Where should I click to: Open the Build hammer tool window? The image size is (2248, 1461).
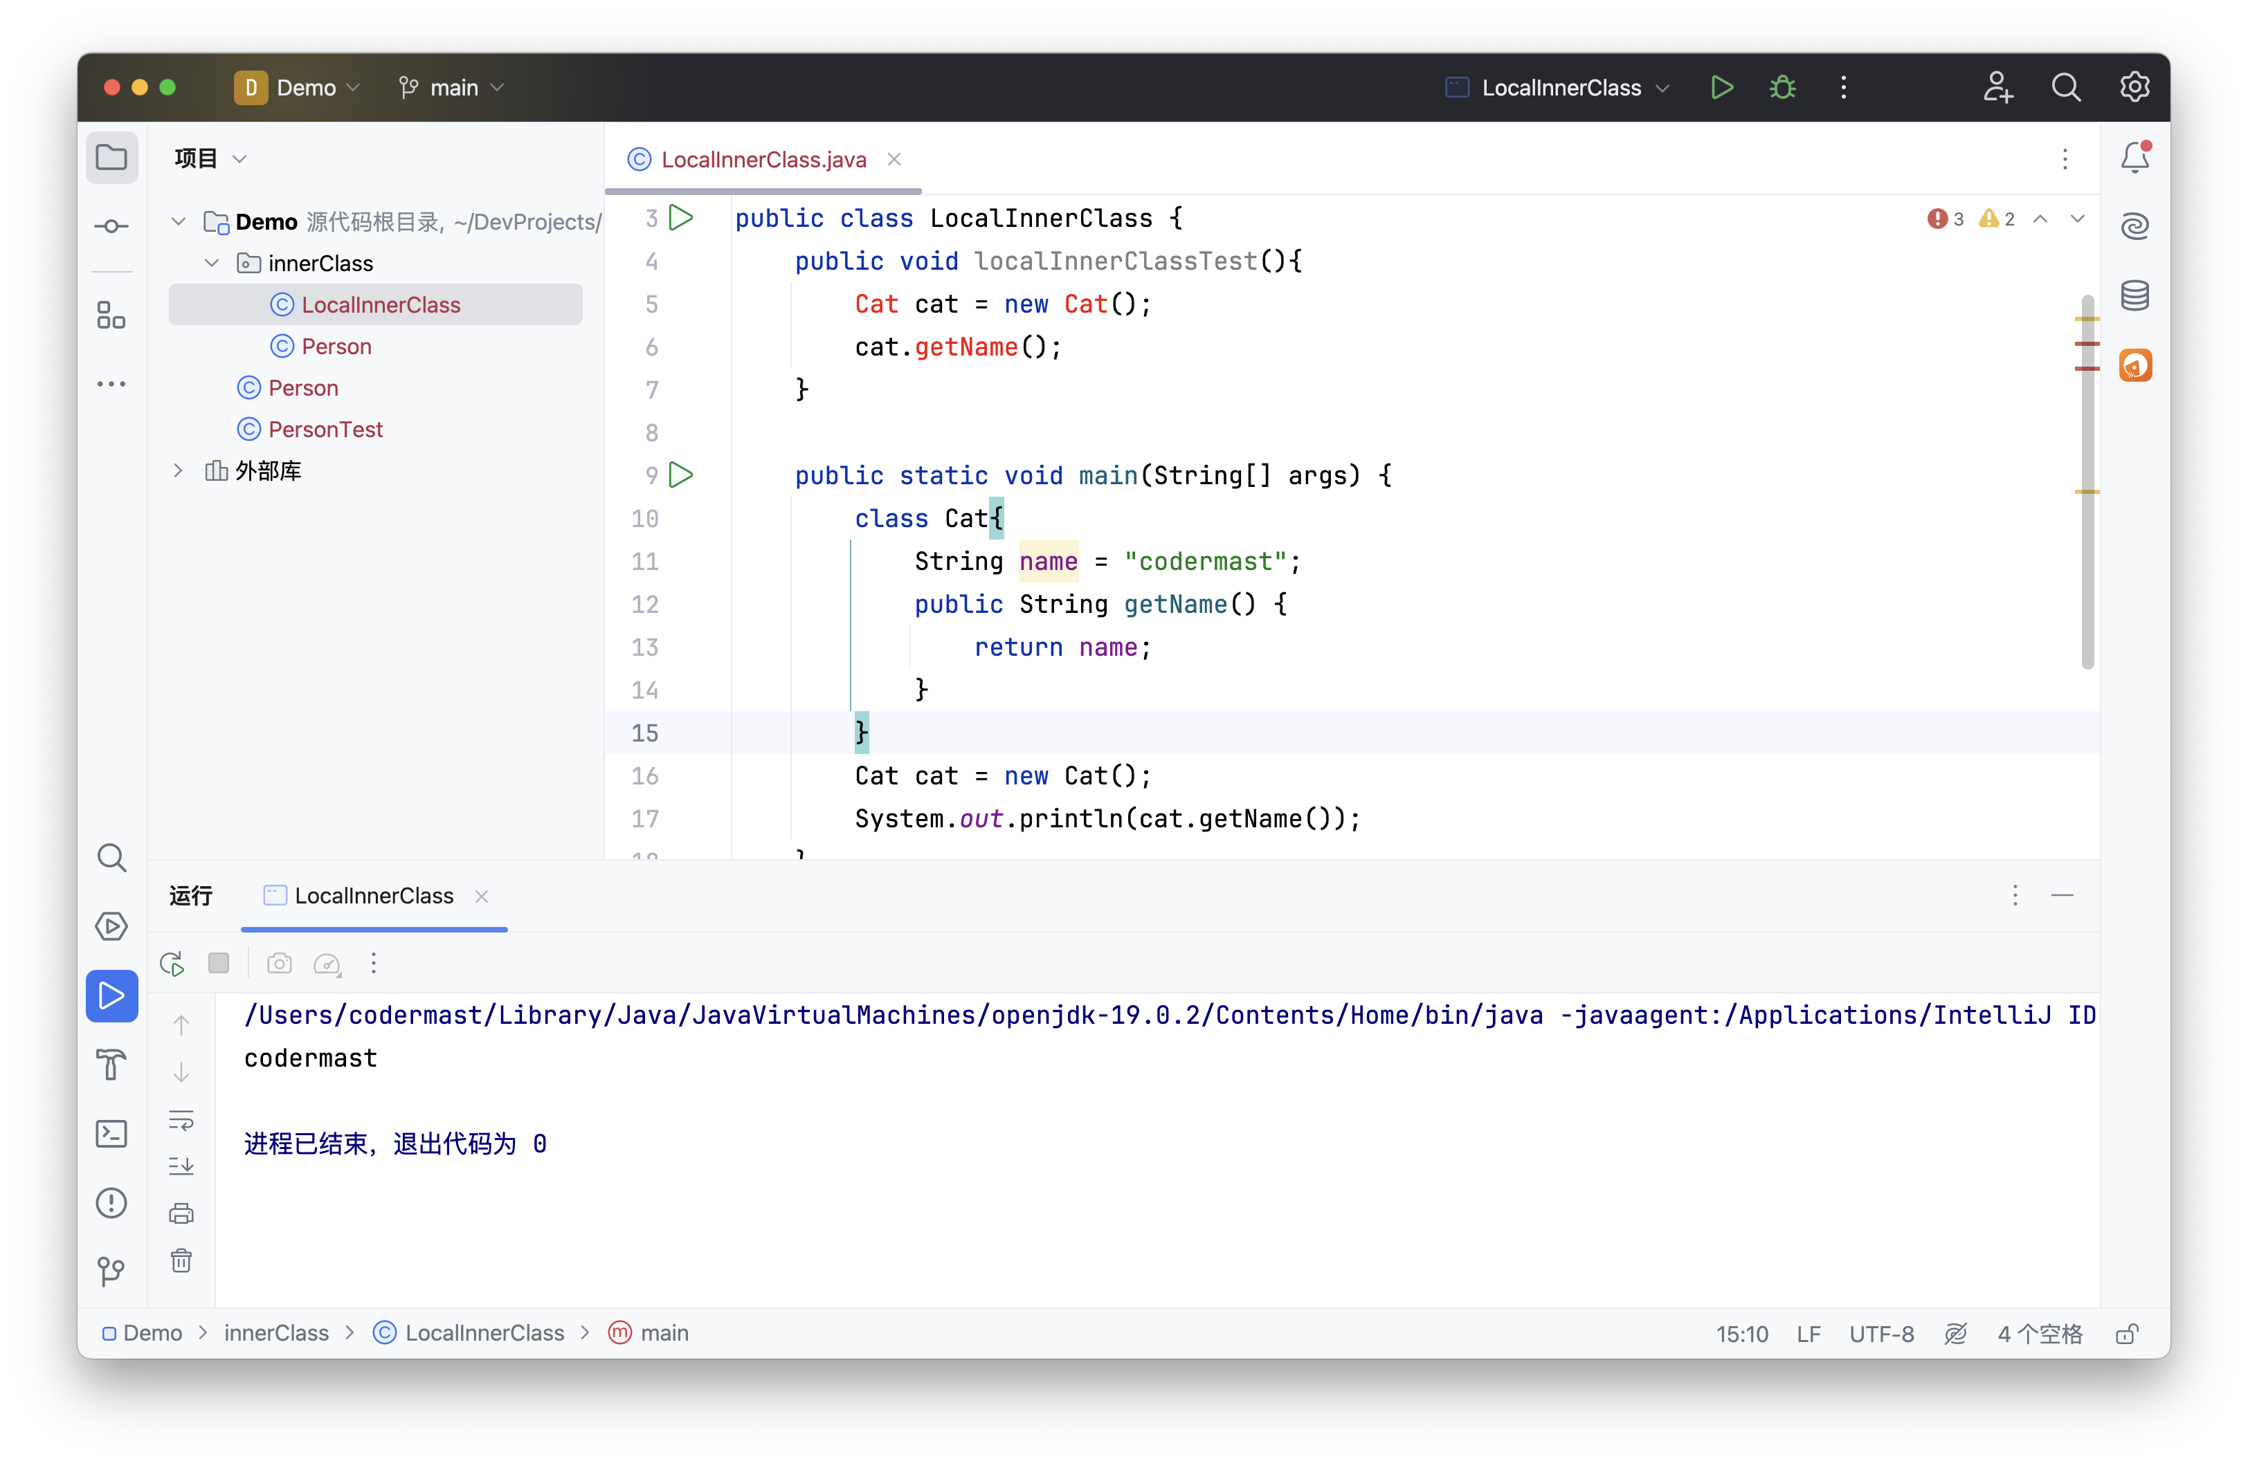(x=111, y=1065)
